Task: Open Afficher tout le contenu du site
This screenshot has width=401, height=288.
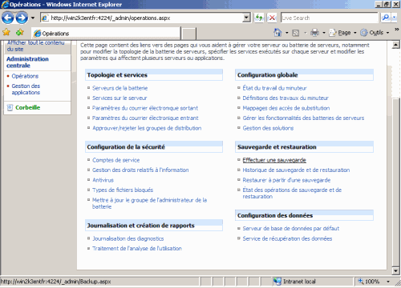Action: point(35,46)
